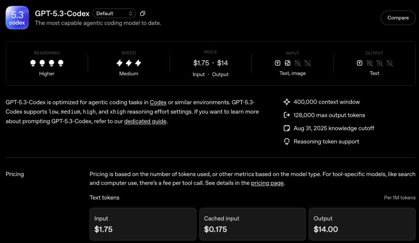Click the Pricing section heading
Viewport: 419px width, 243px height.
pyautogui.click(x=15, y=174)
